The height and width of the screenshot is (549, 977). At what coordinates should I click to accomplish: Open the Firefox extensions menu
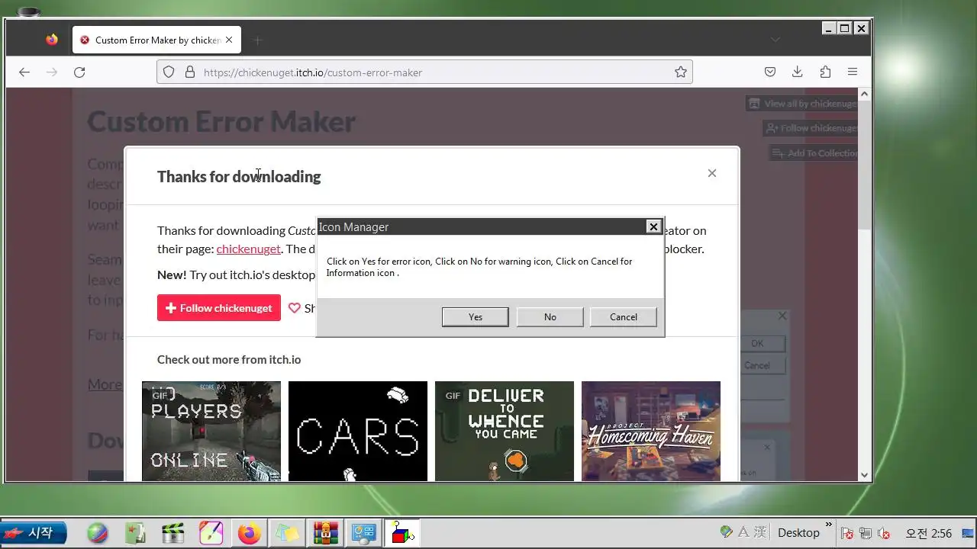click(825, 72)
